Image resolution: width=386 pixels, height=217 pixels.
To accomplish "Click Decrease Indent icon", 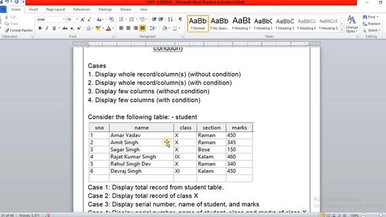I will (x=154, y=19).
